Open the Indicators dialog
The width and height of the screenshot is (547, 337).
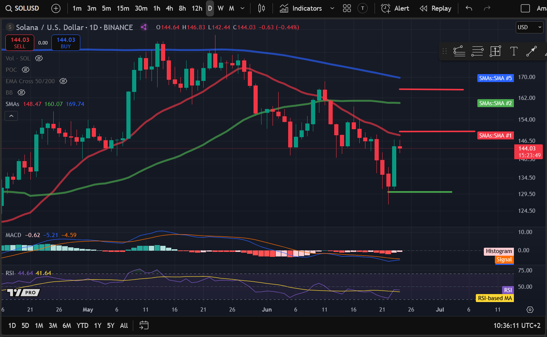point(301,8)
